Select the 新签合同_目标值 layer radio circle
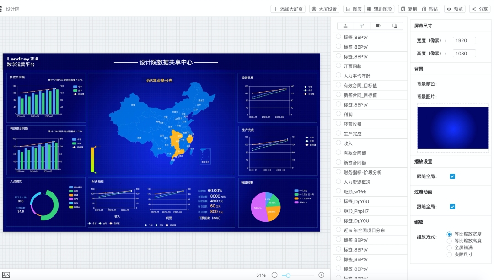Viewport: 494px width, 280px height. 338,95
